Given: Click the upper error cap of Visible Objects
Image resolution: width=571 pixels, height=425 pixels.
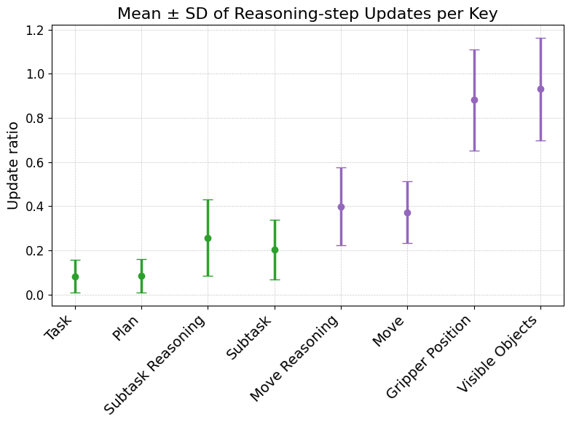Looking at the screenshot, I should coord(540,38).
